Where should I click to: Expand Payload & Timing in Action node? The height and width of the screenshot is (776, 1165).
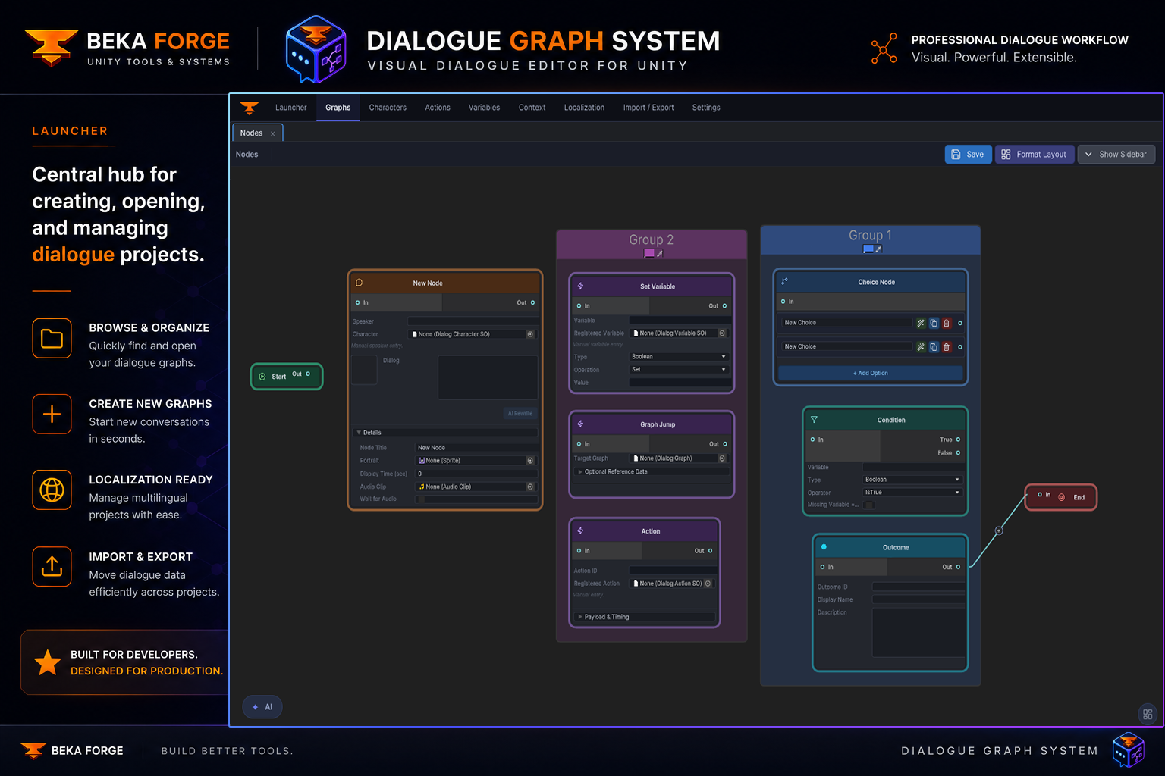pyautogui.click(x=645, y=617)
